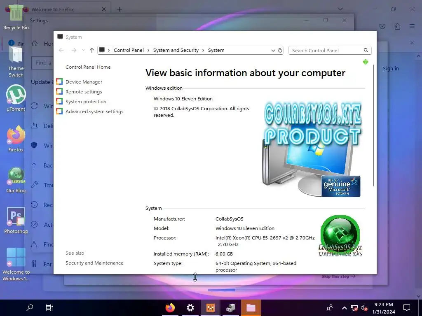Screen dimensions: 422x316
Task: Click the People icon in taskbar
Action: [x=329, y=308]
